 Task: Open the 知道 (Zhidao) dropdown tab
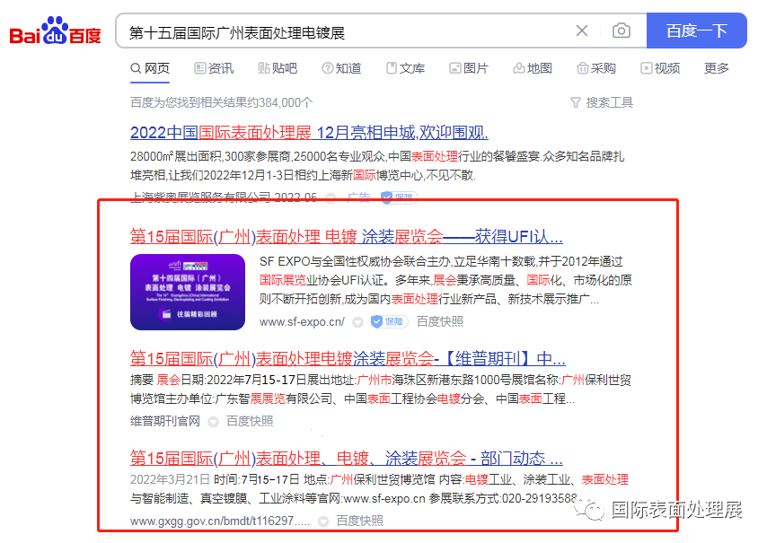(x=341, y=67)
